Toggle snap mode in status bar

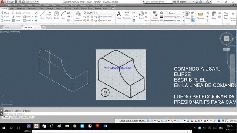[152, 121]
